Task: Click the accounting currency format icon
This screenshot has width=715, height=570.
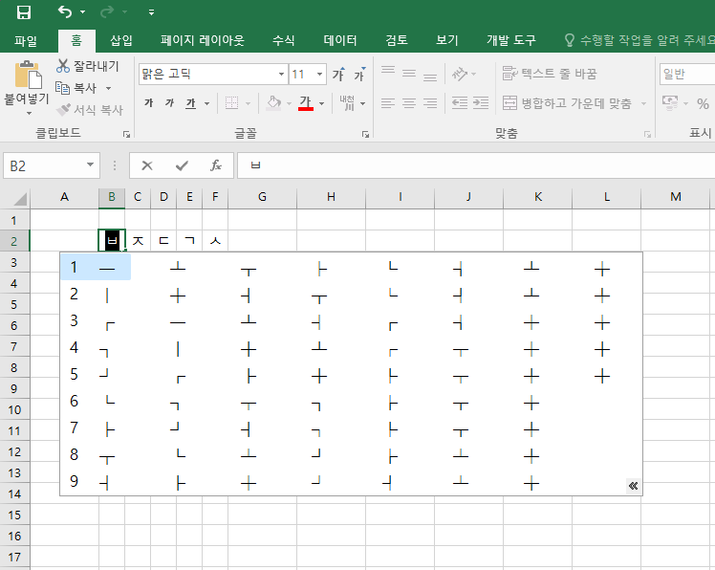Action: 670,103
